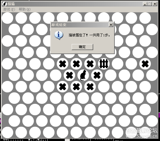Click the middle X in the row above cat
Screen dimensions: 160x141
point(76,64)
